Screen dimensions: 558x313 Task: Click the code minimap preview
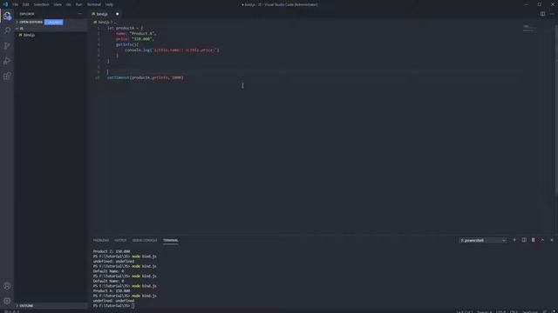[x=528, y=28]
